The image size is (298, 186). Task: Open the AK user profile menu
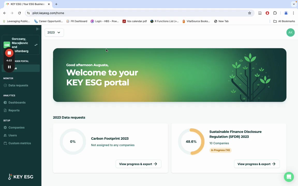coord(290,33)
